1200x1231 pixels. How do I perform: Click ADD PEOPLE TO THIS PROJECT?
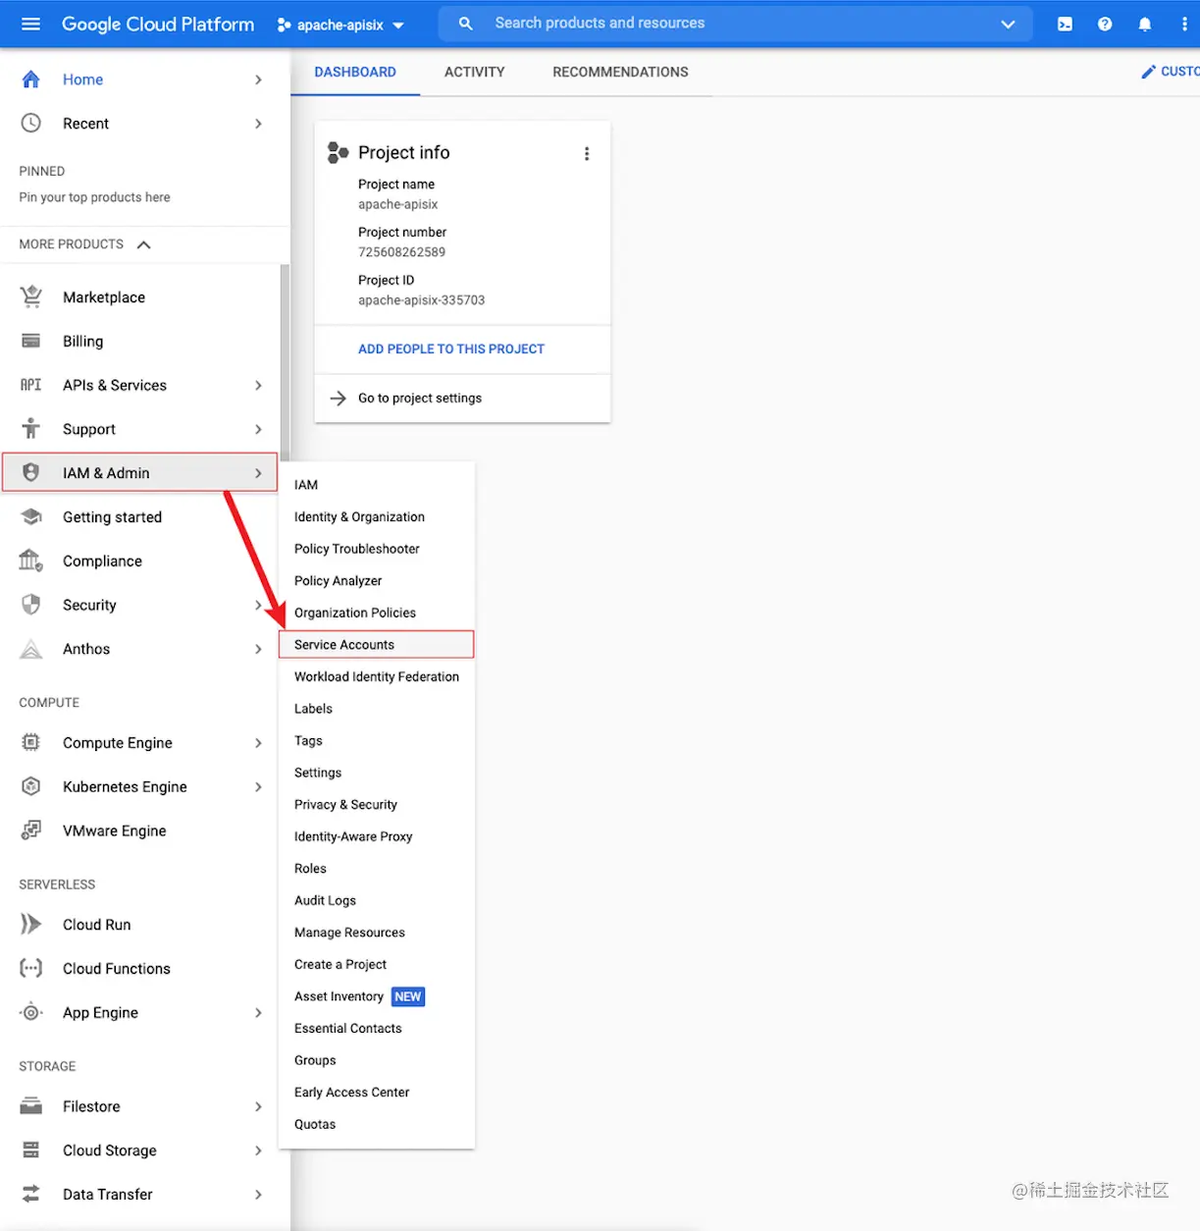(x=451, y=348)
